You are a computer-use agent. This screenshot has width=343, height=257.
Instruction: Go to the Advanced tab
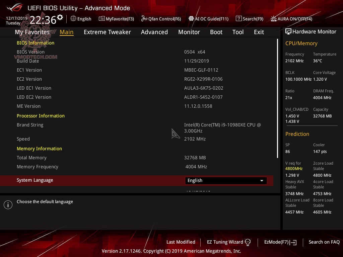pos(154,32)
